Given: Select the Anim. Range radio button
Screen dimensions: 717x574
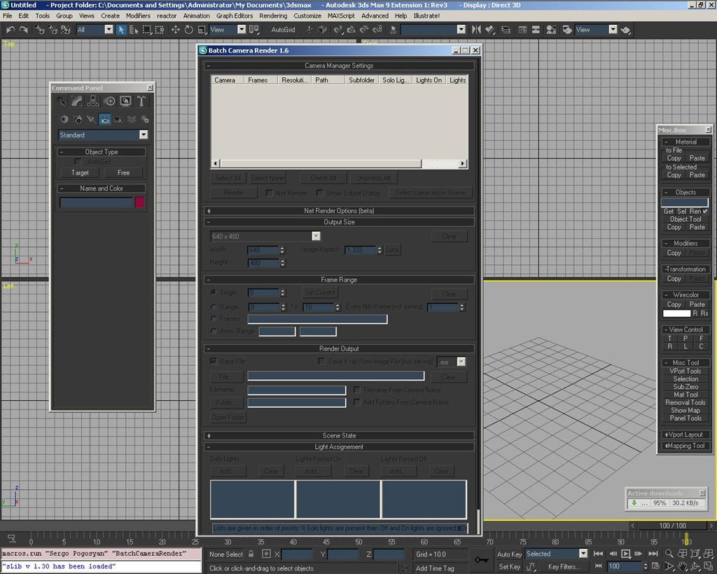Looking at the screenshot, I should 213,331.
